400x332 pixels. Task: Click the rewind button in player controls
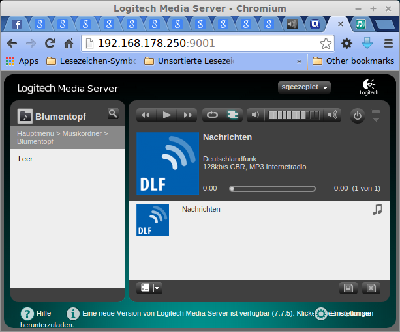(x=146, y=115)
